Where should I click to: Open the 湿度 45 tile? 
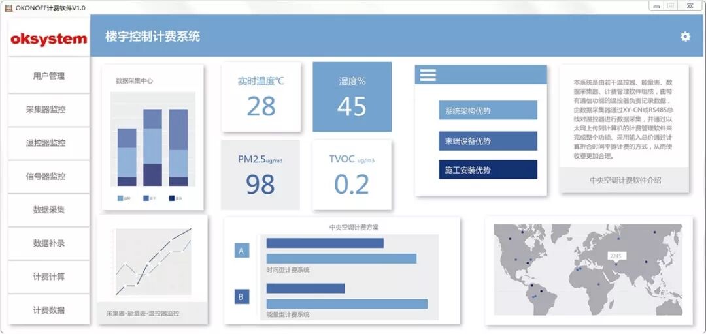[352, 97]
